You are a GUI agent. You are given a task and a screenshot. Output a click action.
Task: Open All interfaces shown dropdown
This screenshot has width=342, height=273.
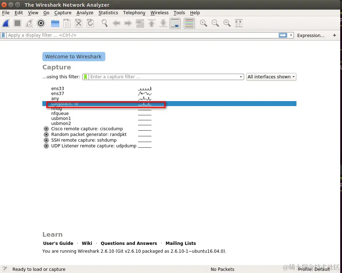point(271,77)
